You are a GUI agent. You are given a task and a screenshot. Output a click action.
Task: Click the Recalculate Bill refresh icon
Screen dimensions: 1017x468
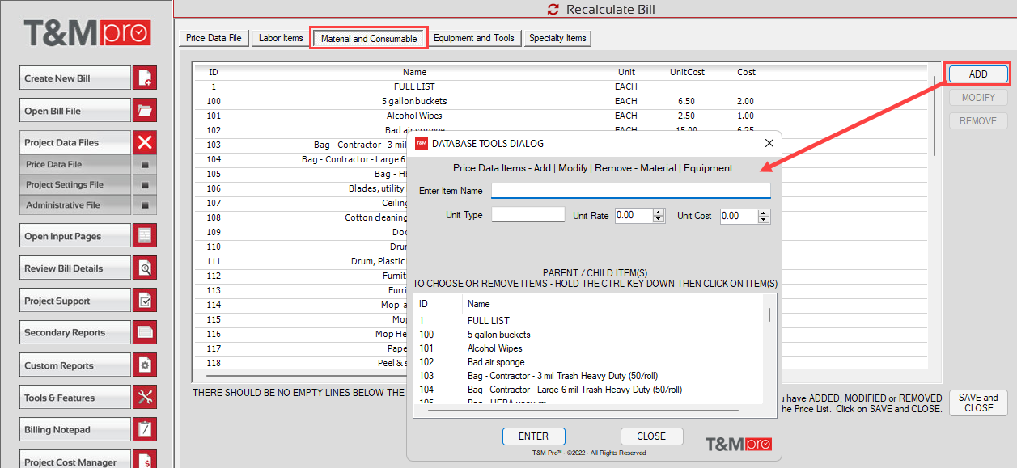tap(553, 10)
